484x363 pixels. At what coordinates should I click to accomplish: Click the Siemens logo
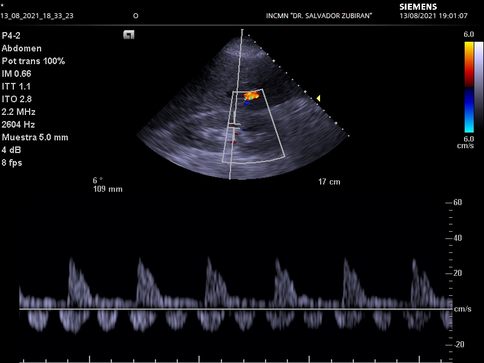pyautogui.click(x=417, y=6)
